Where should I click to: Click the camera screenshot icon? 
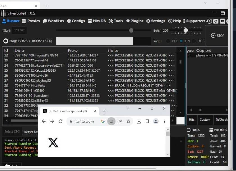[x=216, y=21]
